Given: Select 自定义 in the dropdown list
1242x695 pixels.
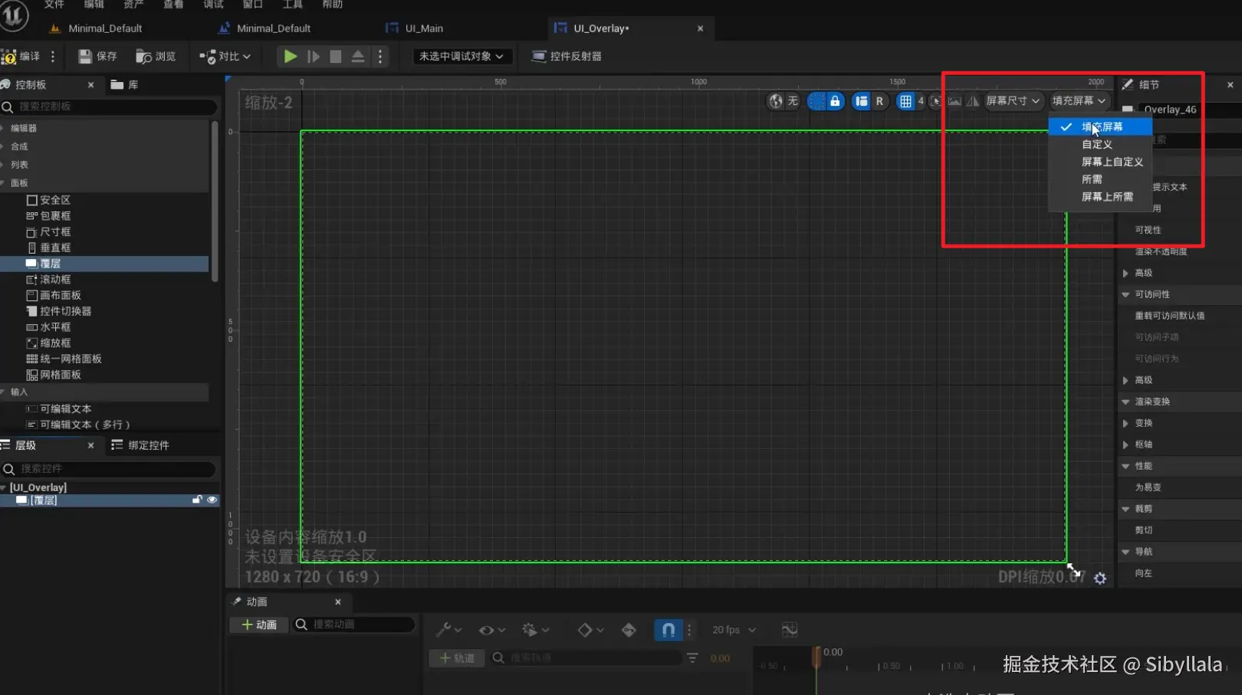Looking at the screenshot, I should point(1101,145).
